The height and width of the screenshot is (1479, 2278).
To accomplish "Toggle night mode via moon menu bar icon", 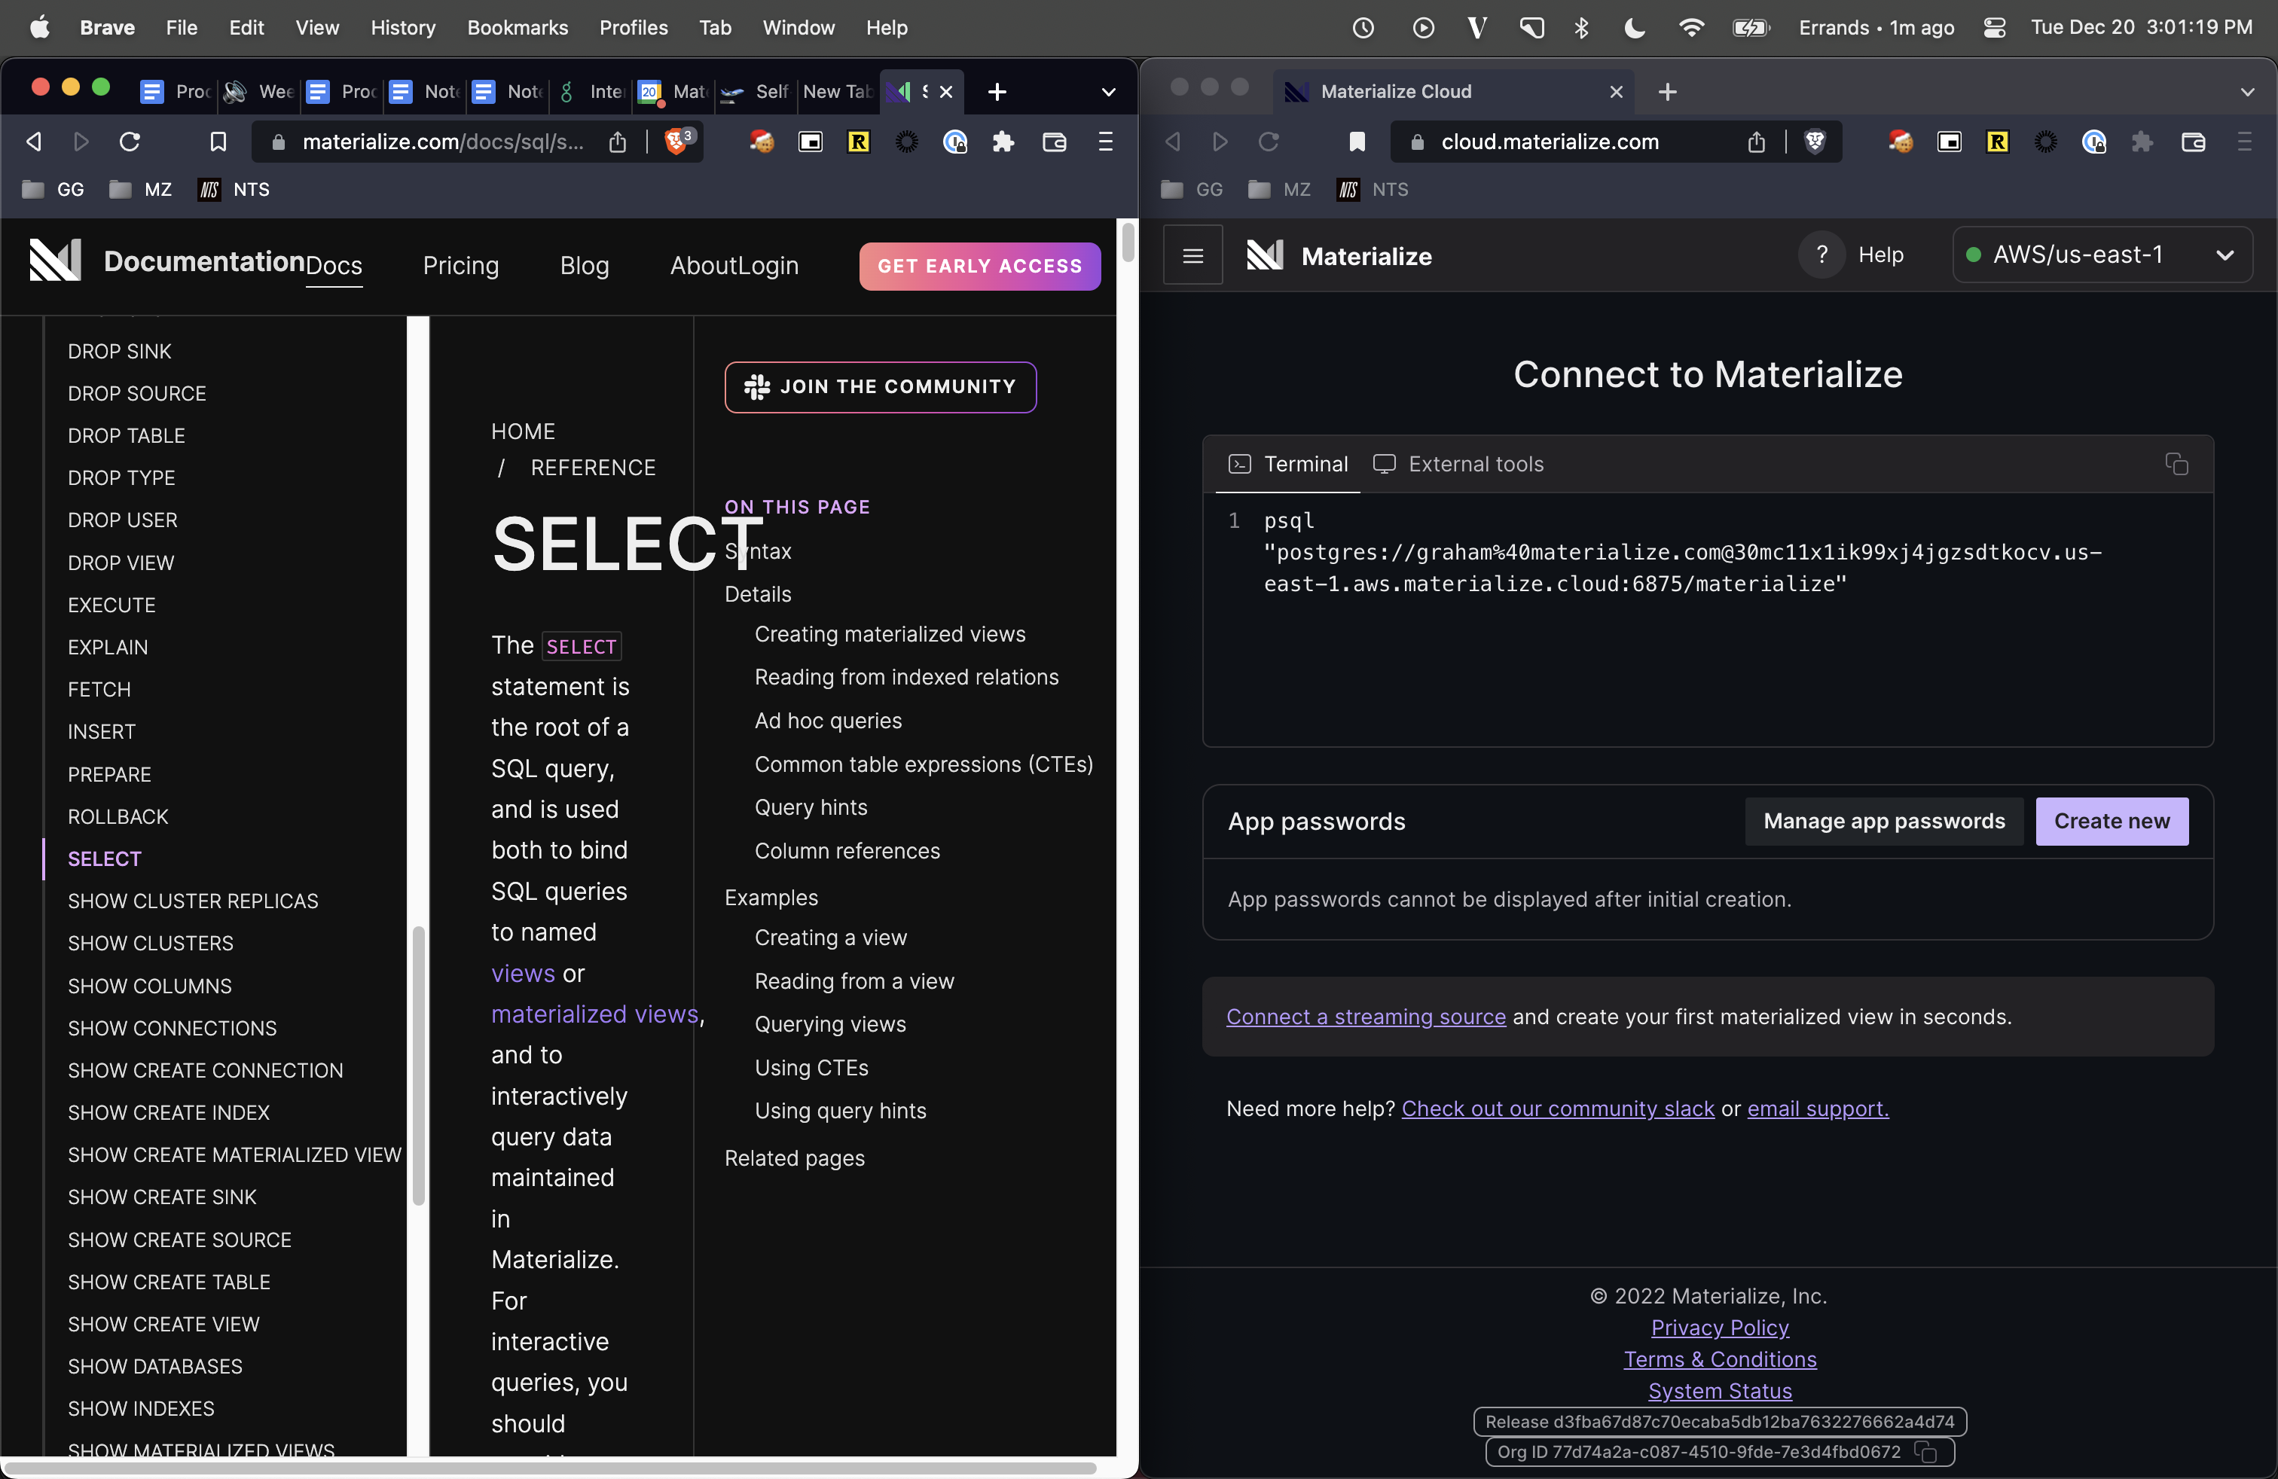I will point(1634,27).
